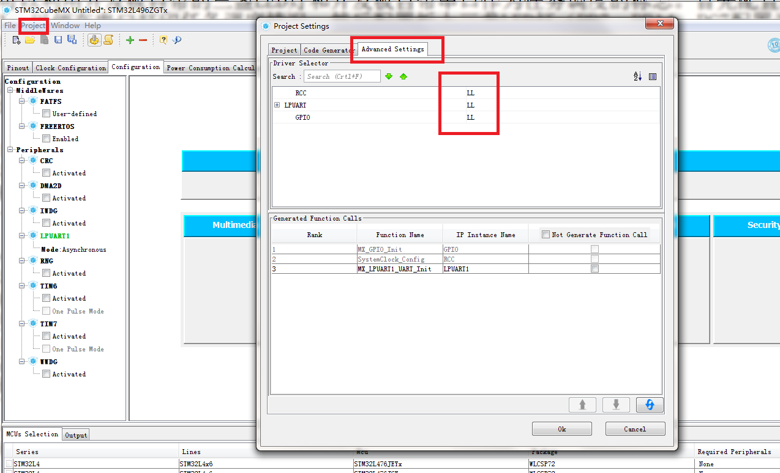Click the Security category header

[747, 226]
